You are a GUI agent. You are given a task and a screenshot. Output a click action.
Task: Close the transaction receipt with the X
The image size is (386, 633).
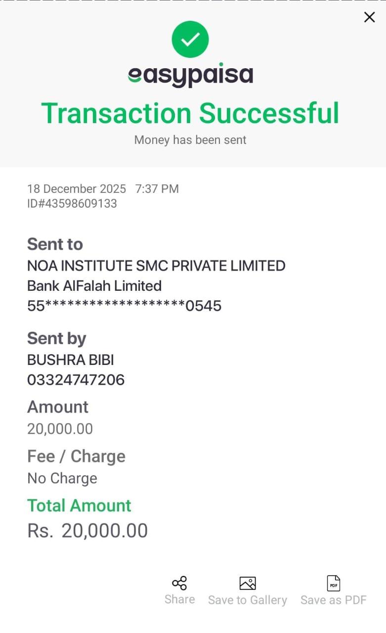(369, 17)
